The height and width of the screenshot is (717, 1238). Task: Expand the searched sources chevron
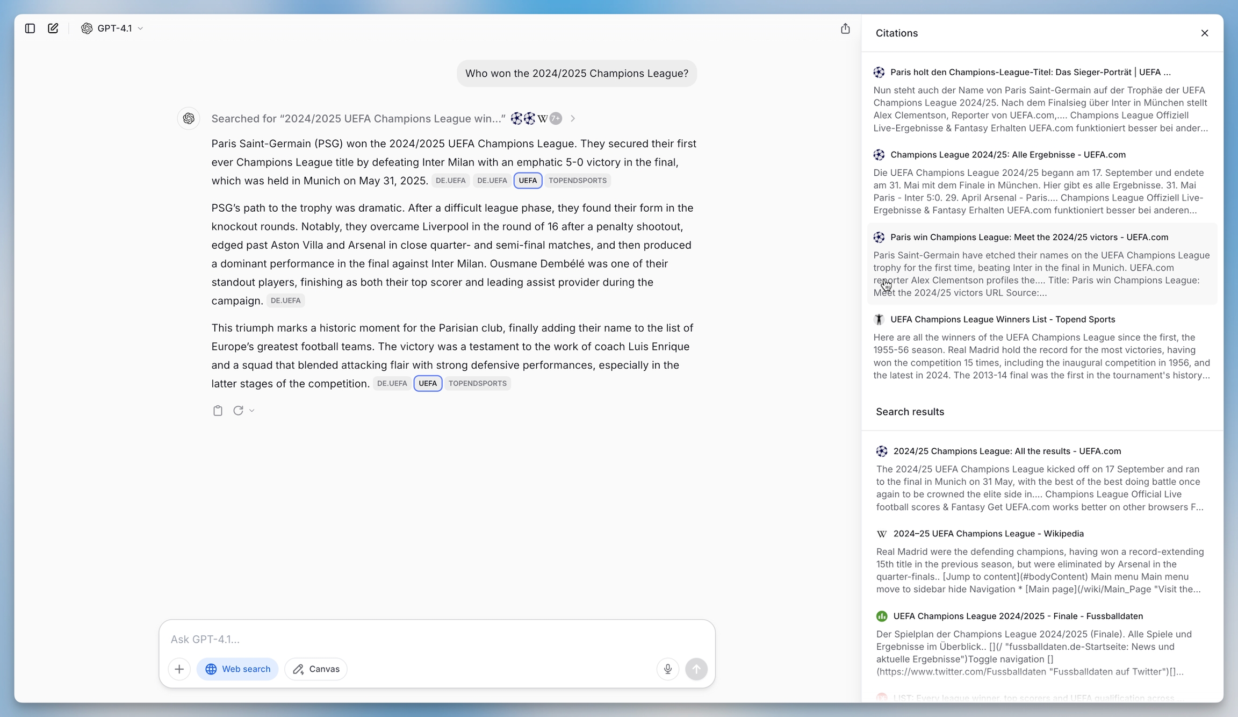[x=573, y=119]
